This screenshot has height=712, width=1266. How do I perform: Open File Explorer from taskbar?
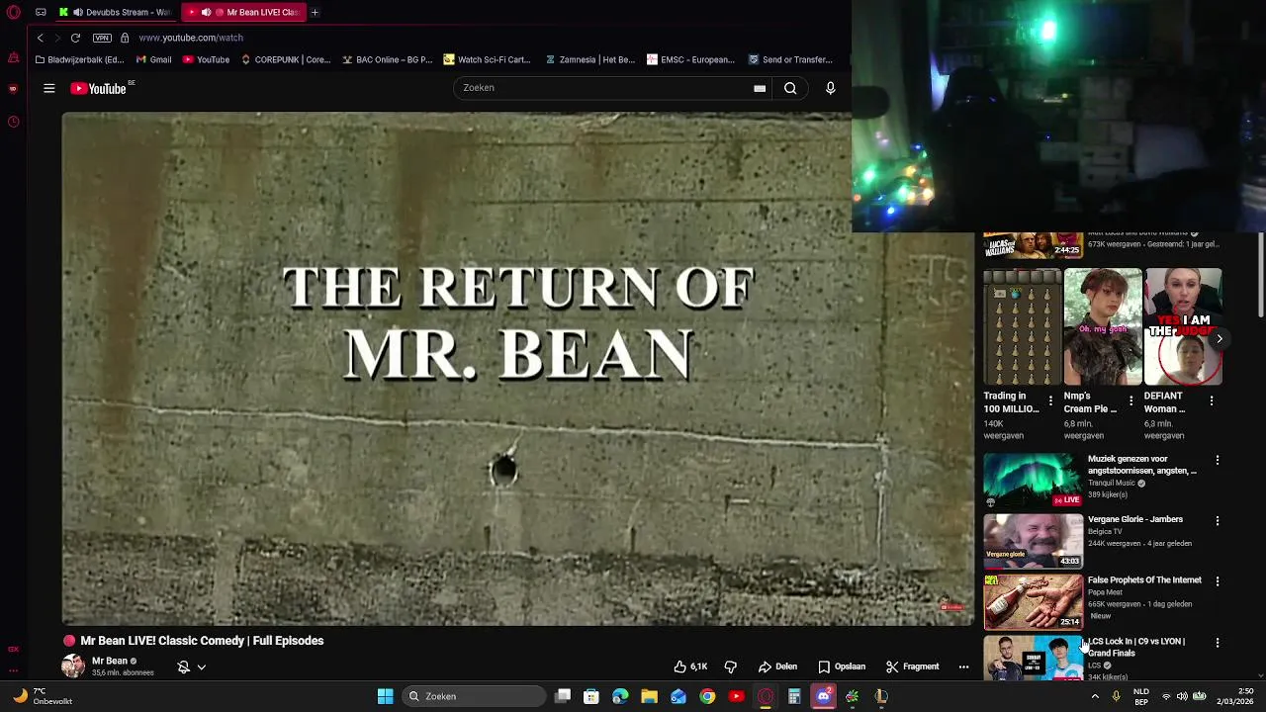(649, 696)
